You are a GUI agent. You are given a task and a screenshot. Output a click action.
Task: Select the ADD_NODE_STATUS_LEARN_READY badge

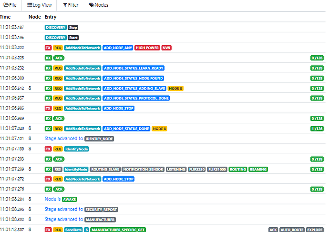pos(134,68)
